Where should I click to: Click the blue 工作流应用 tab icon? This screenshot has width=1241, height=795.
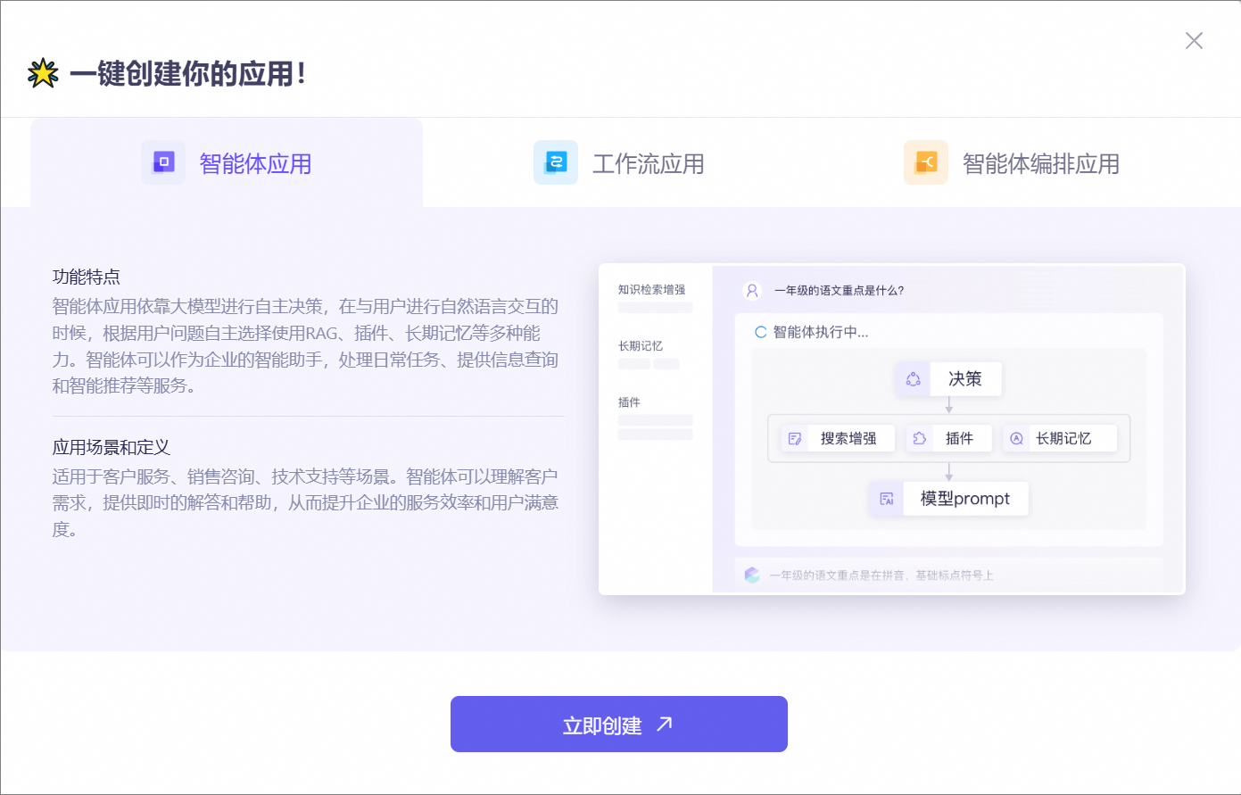click(556, 162)
